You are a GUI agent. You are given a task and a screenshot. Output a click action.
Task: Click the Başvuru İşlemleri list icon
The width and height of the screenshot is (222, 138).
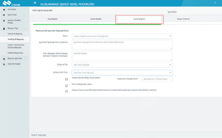point(4,59)
